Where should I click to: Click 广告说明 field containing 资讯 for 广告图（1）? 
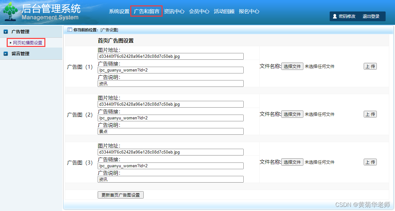pyautogui.click(x=171, y=84)
